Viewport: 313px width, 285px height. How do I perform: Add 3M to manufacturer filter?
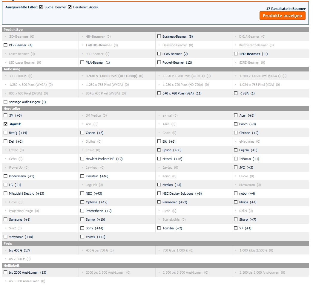[x=5, y=115]
